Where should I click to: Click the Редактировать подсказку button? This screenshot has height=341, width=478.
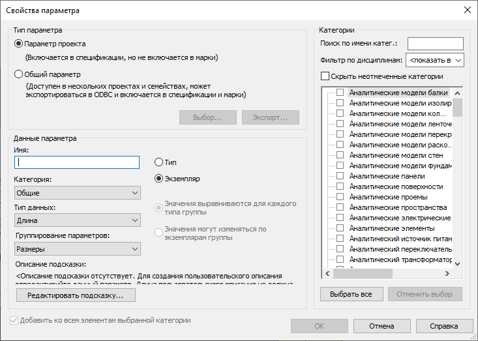click(76, 295)
